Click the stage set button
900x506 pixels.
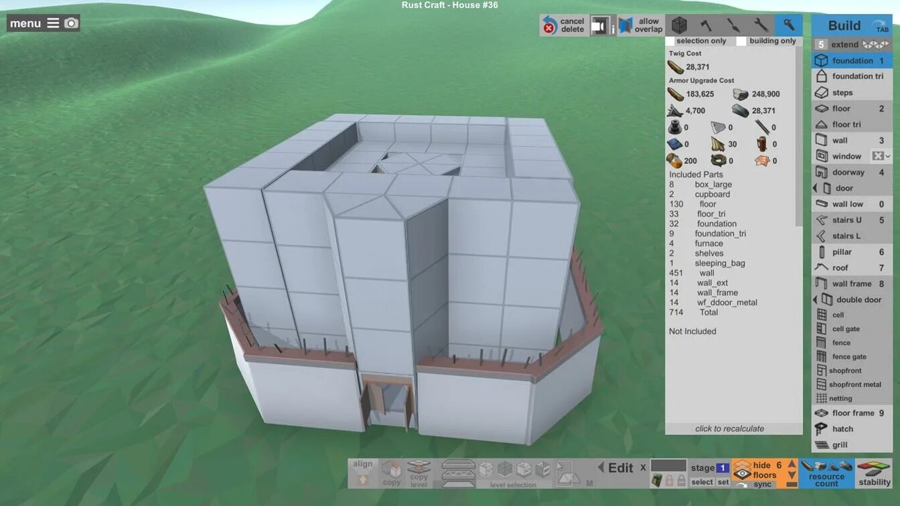(723, 482)
